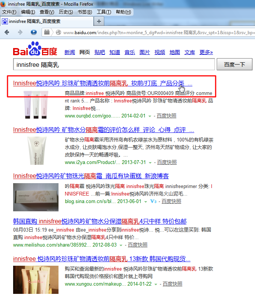Click the Baidu logo
255x298 pixels.
(x=35, y=49)
